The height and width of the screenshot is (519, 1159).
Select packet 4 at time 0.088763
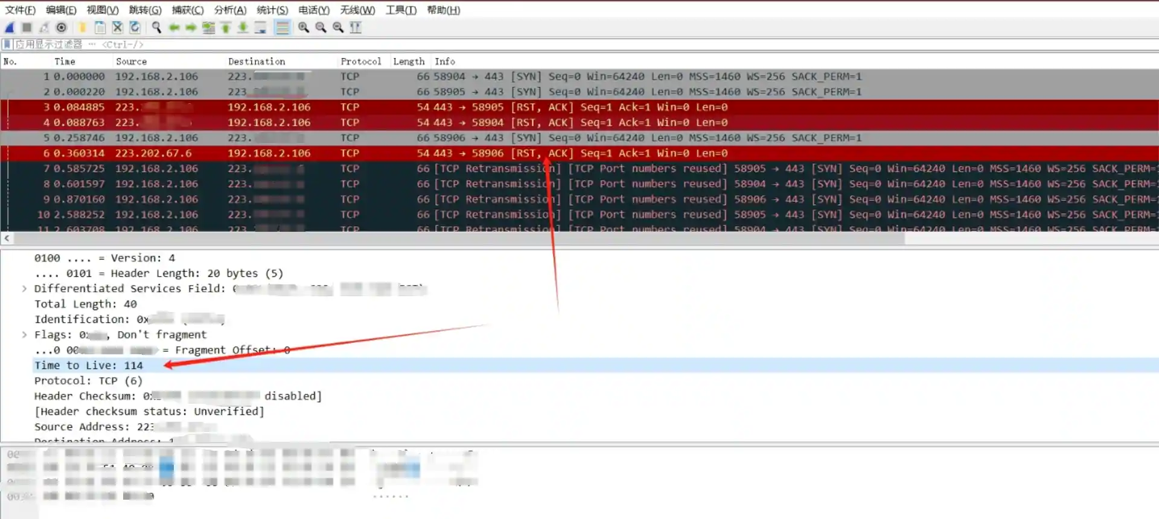579,123
